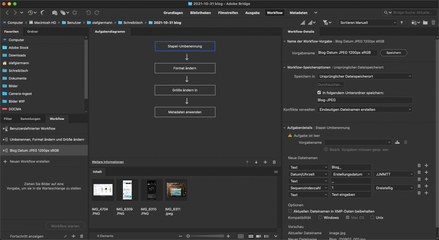Delete the selected task with trash icon

coord(274,162)
